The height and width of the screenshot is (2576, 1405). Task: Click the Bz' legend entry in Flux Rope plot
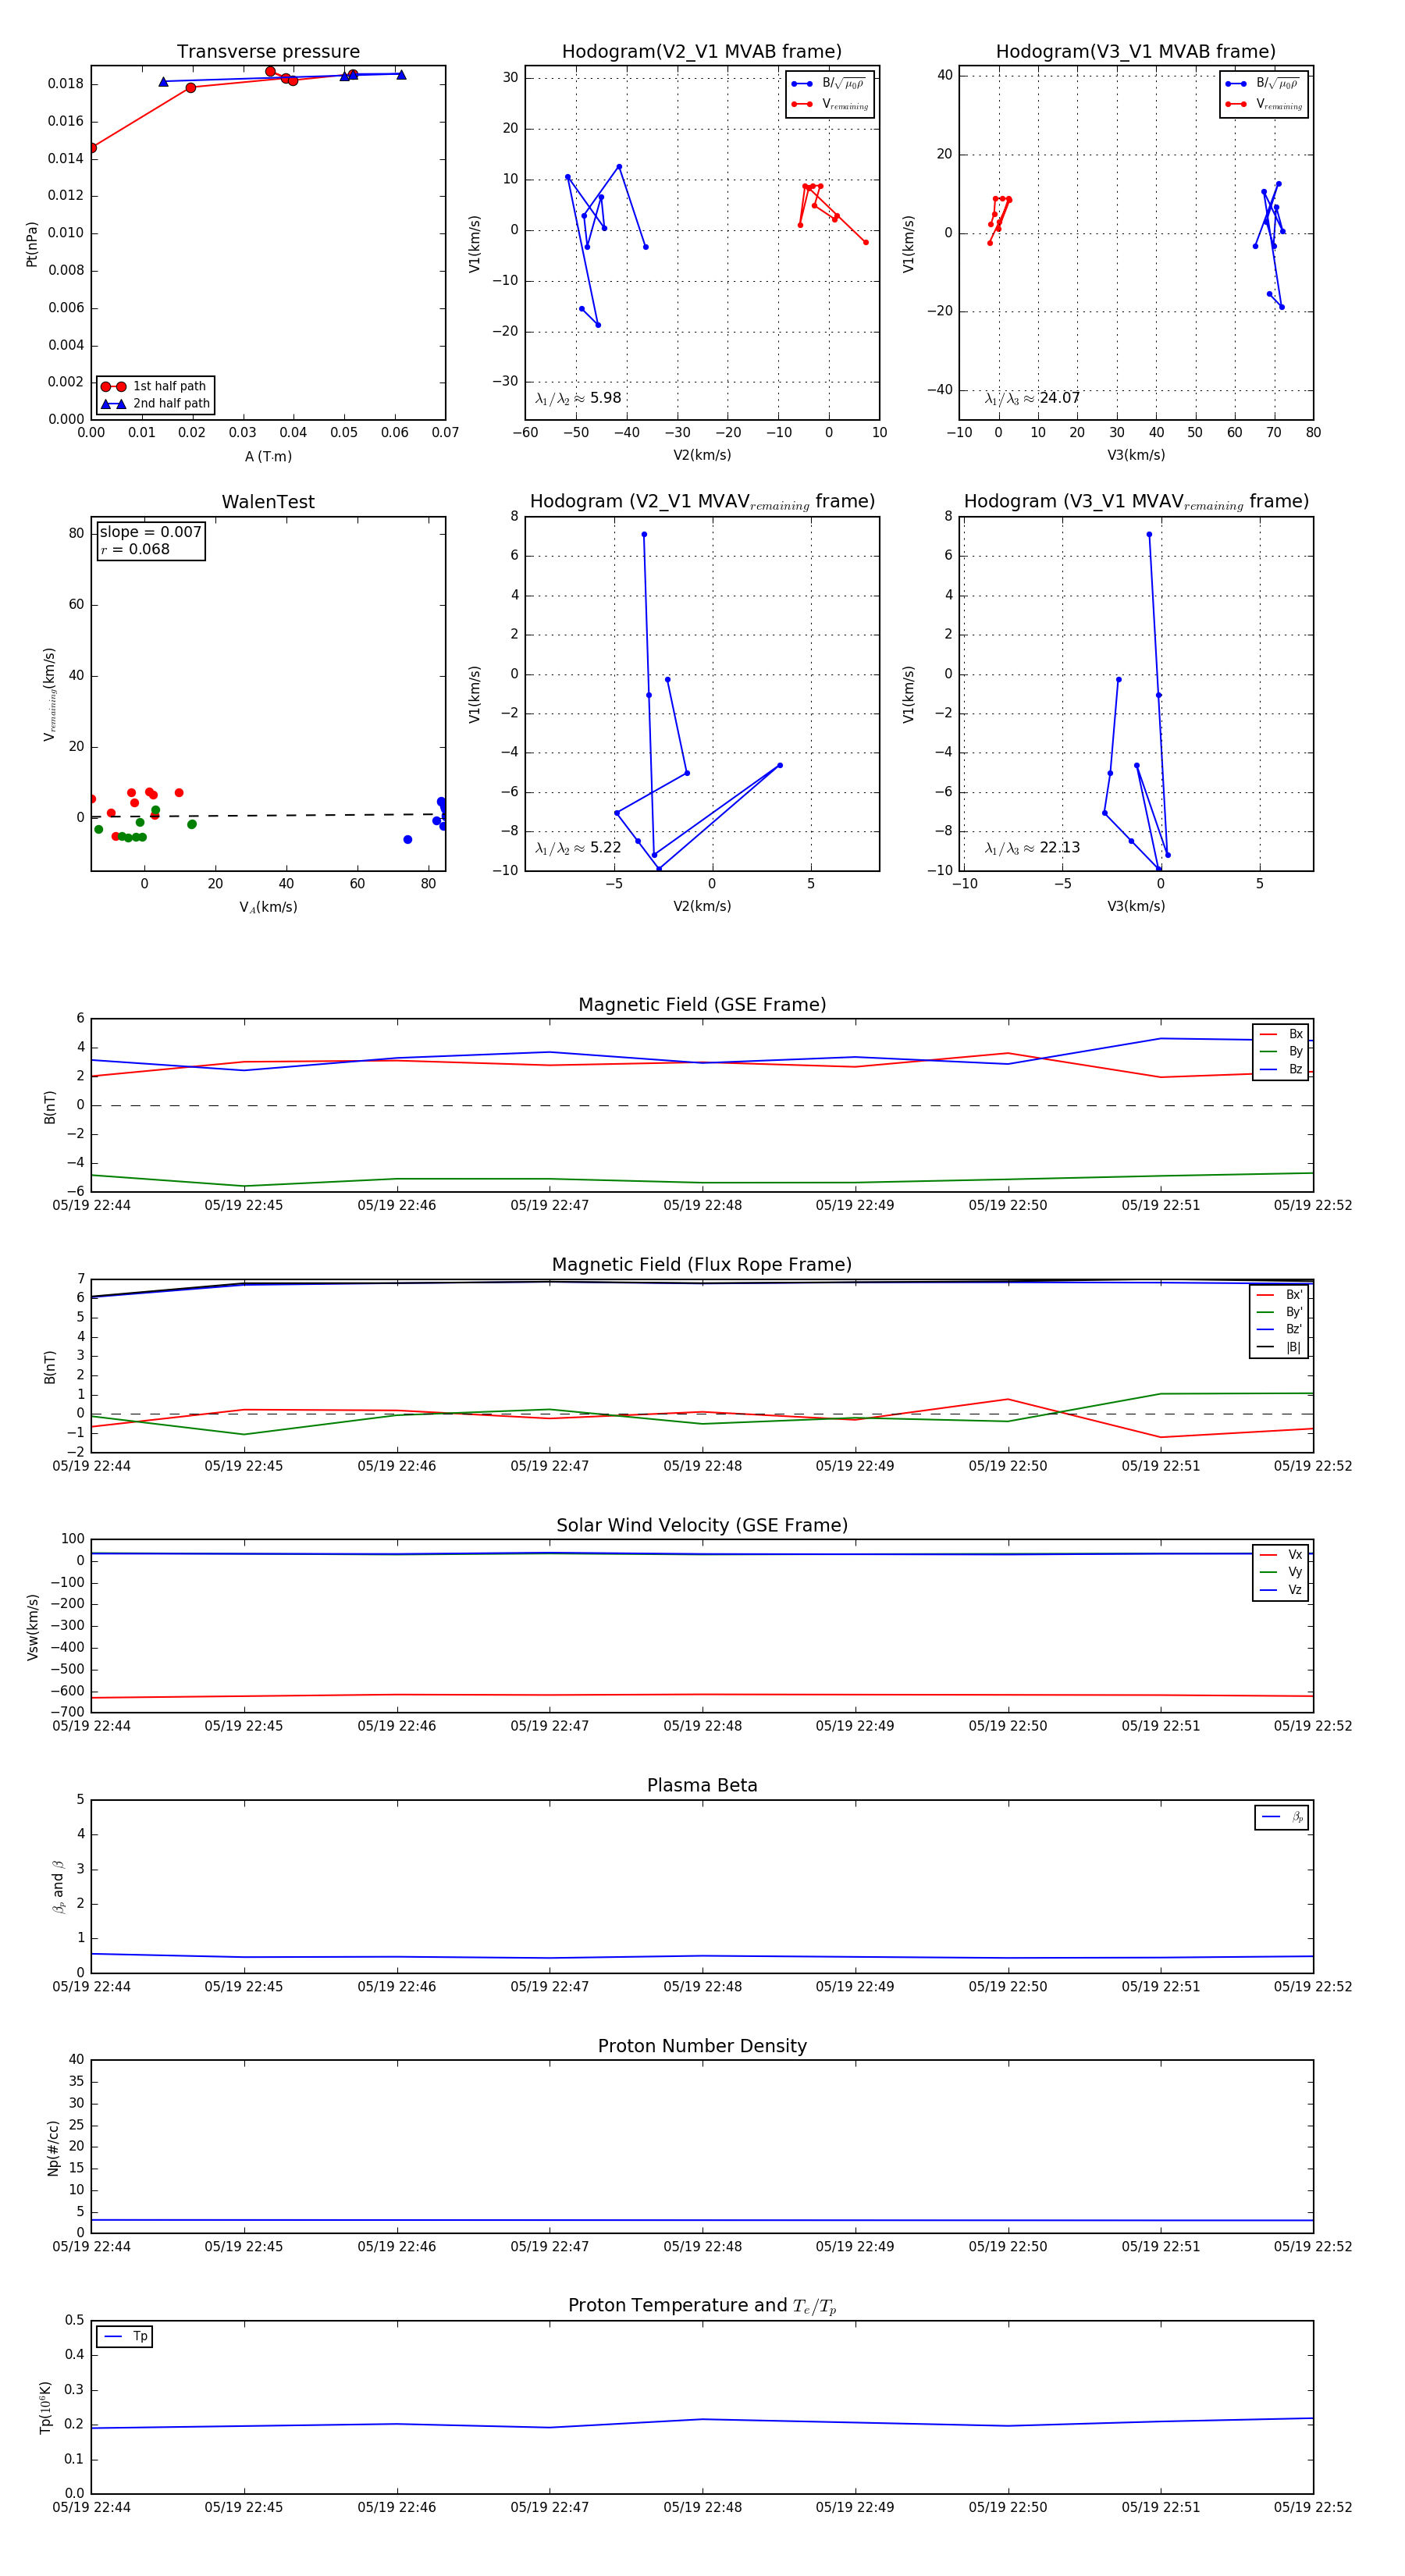tap(1280, 1329)
